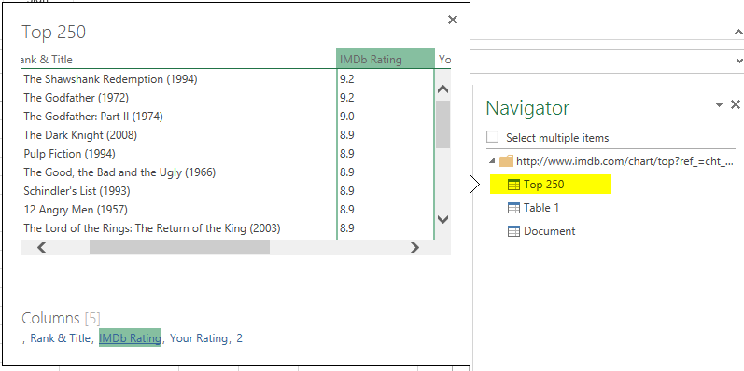Open Navigator pane options dropdown arrow
The height and width of the screenshot is (371, 744).
pos(720,104)
